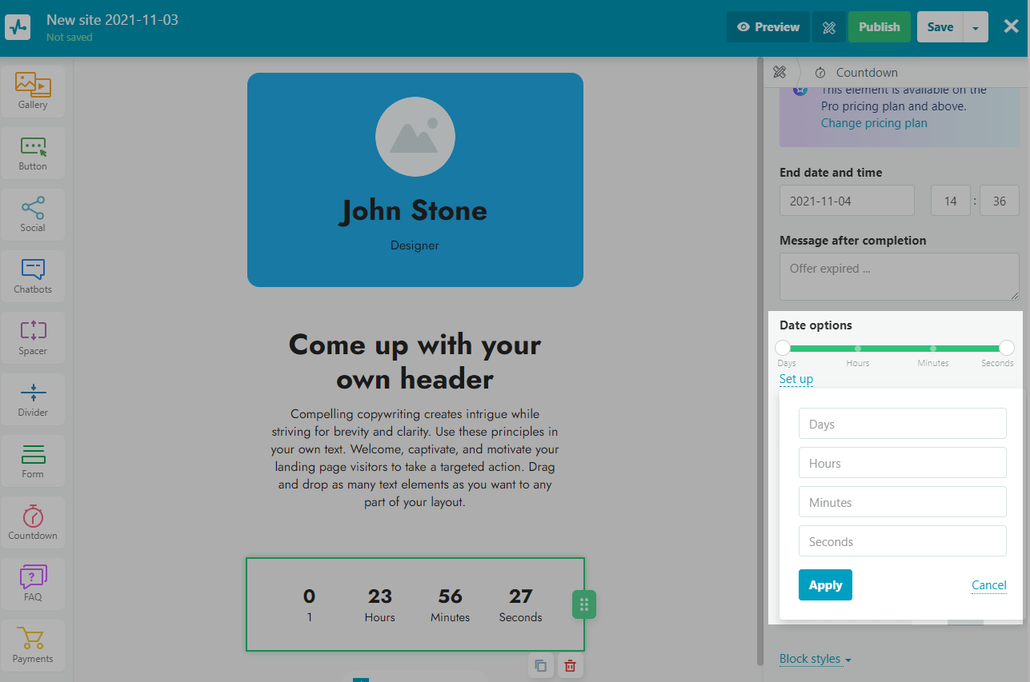This screenshot has height=682, width=1030.
Task: Select the Gallery element icon
Action: pos(33,90)
